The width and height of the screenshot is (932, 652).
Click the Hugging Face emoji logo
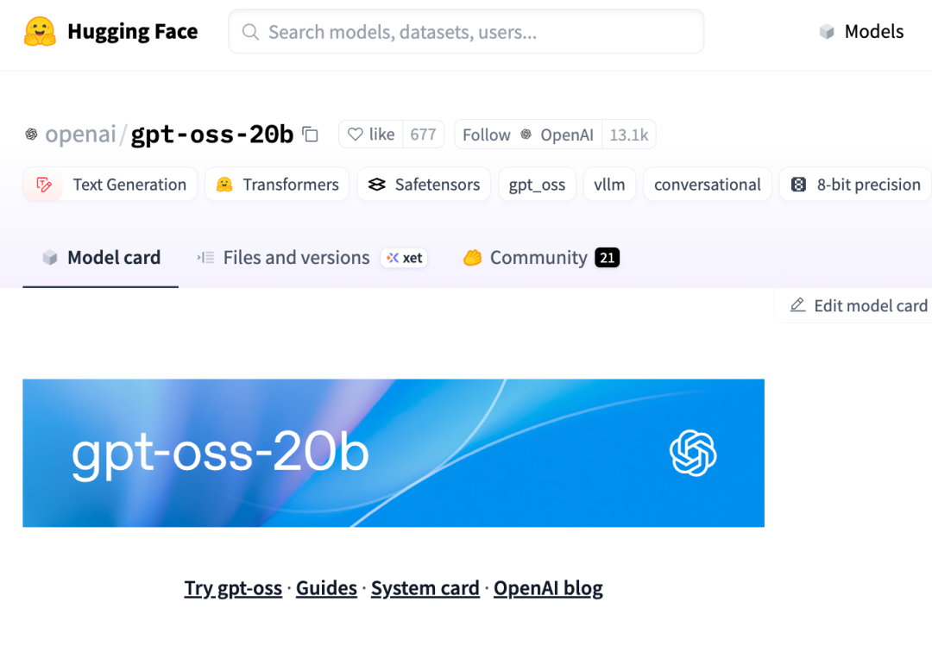[40, 32]
